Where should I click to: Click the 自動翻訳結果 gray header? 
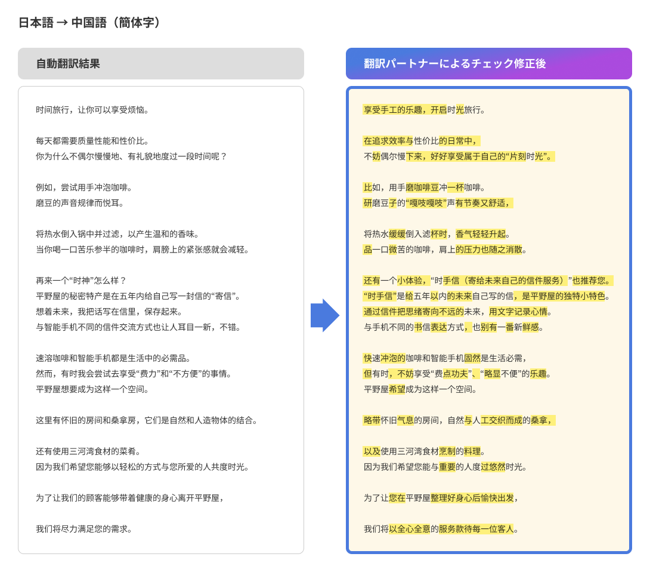[161, 64]
